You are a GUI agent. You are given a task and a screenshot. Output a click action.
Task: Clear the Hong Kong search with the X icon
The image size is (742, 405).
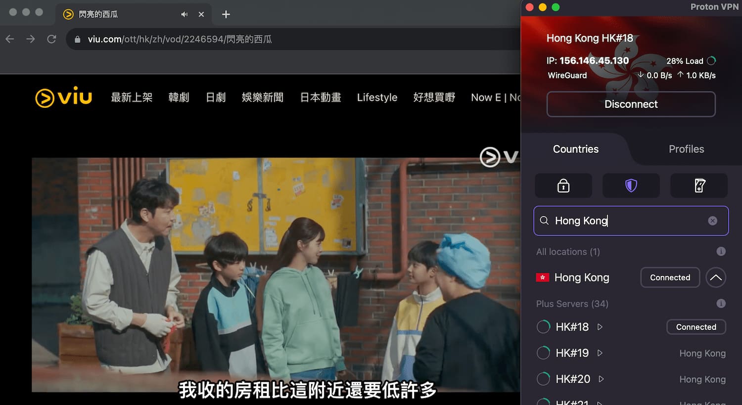(x=712, y=221)
